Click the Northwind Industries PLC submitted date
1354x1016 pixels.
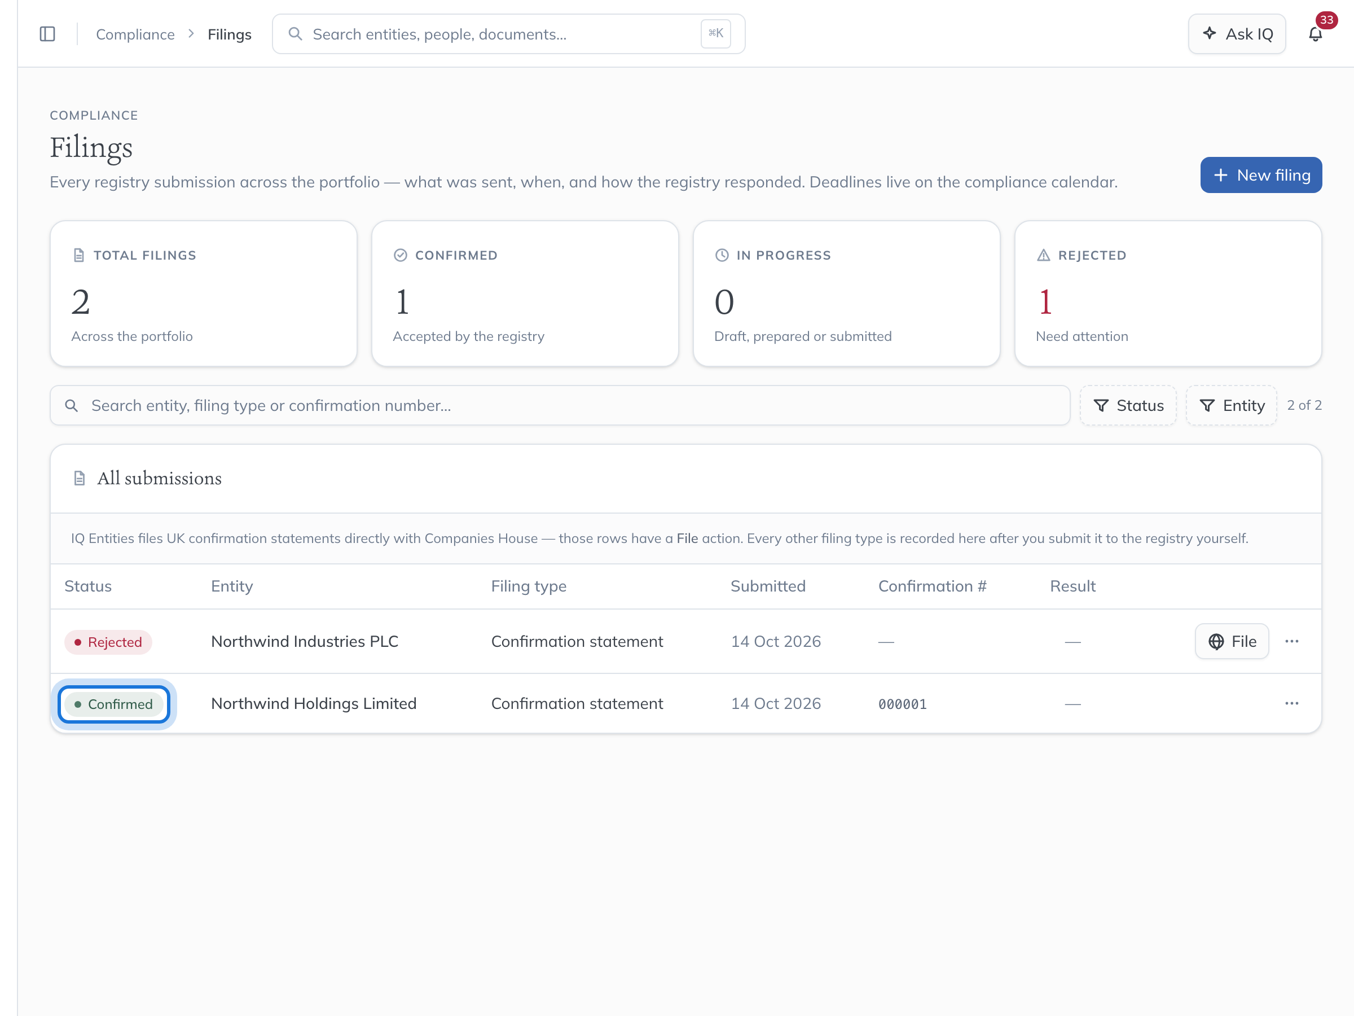coord(776,641)
